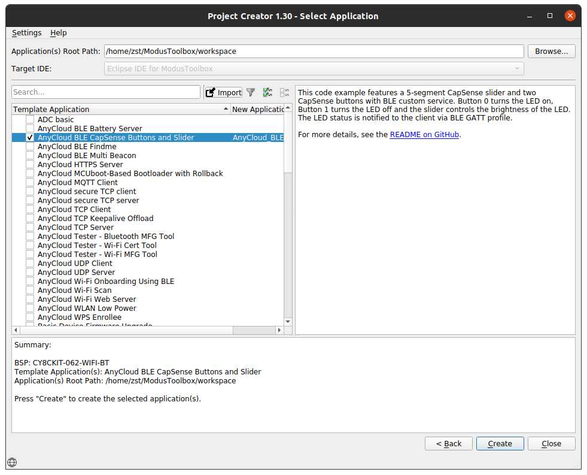Select AnyCloud UDP Client row
The height and width of the screenshot is (475, 587).
148,264
